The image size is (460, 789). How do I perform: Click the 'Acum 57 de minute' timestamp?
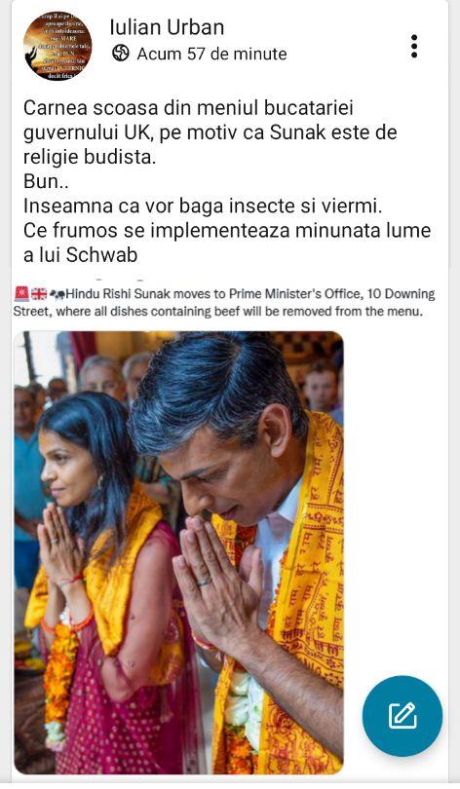pos(211,54)
